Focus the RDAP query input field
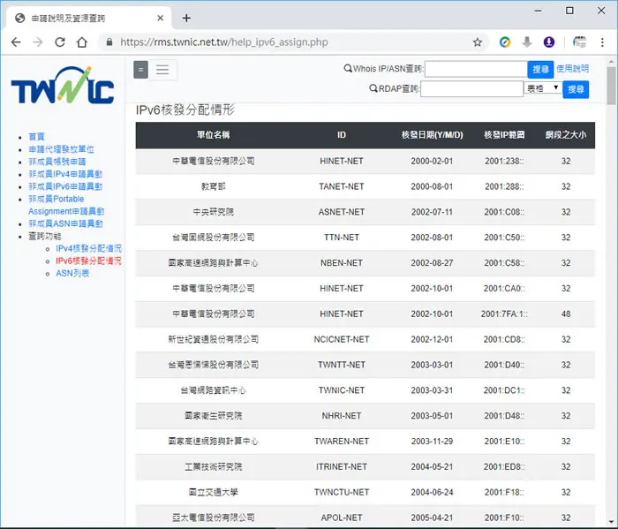Screen dimensions: 618x529 tap(471, 88)
